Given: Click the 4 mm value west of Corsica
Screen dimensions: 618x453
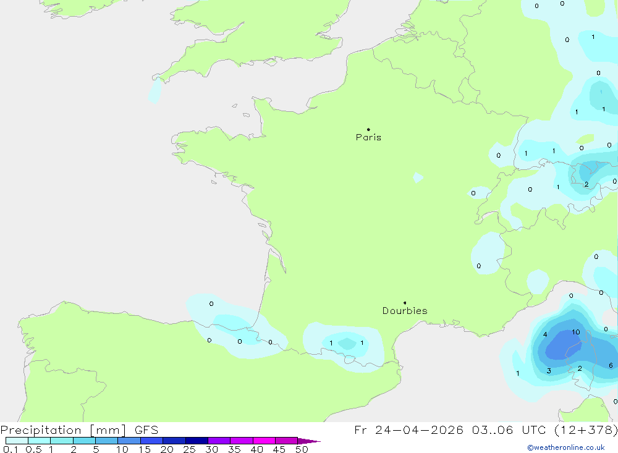Looking at the screenshot, I should 545,334.
